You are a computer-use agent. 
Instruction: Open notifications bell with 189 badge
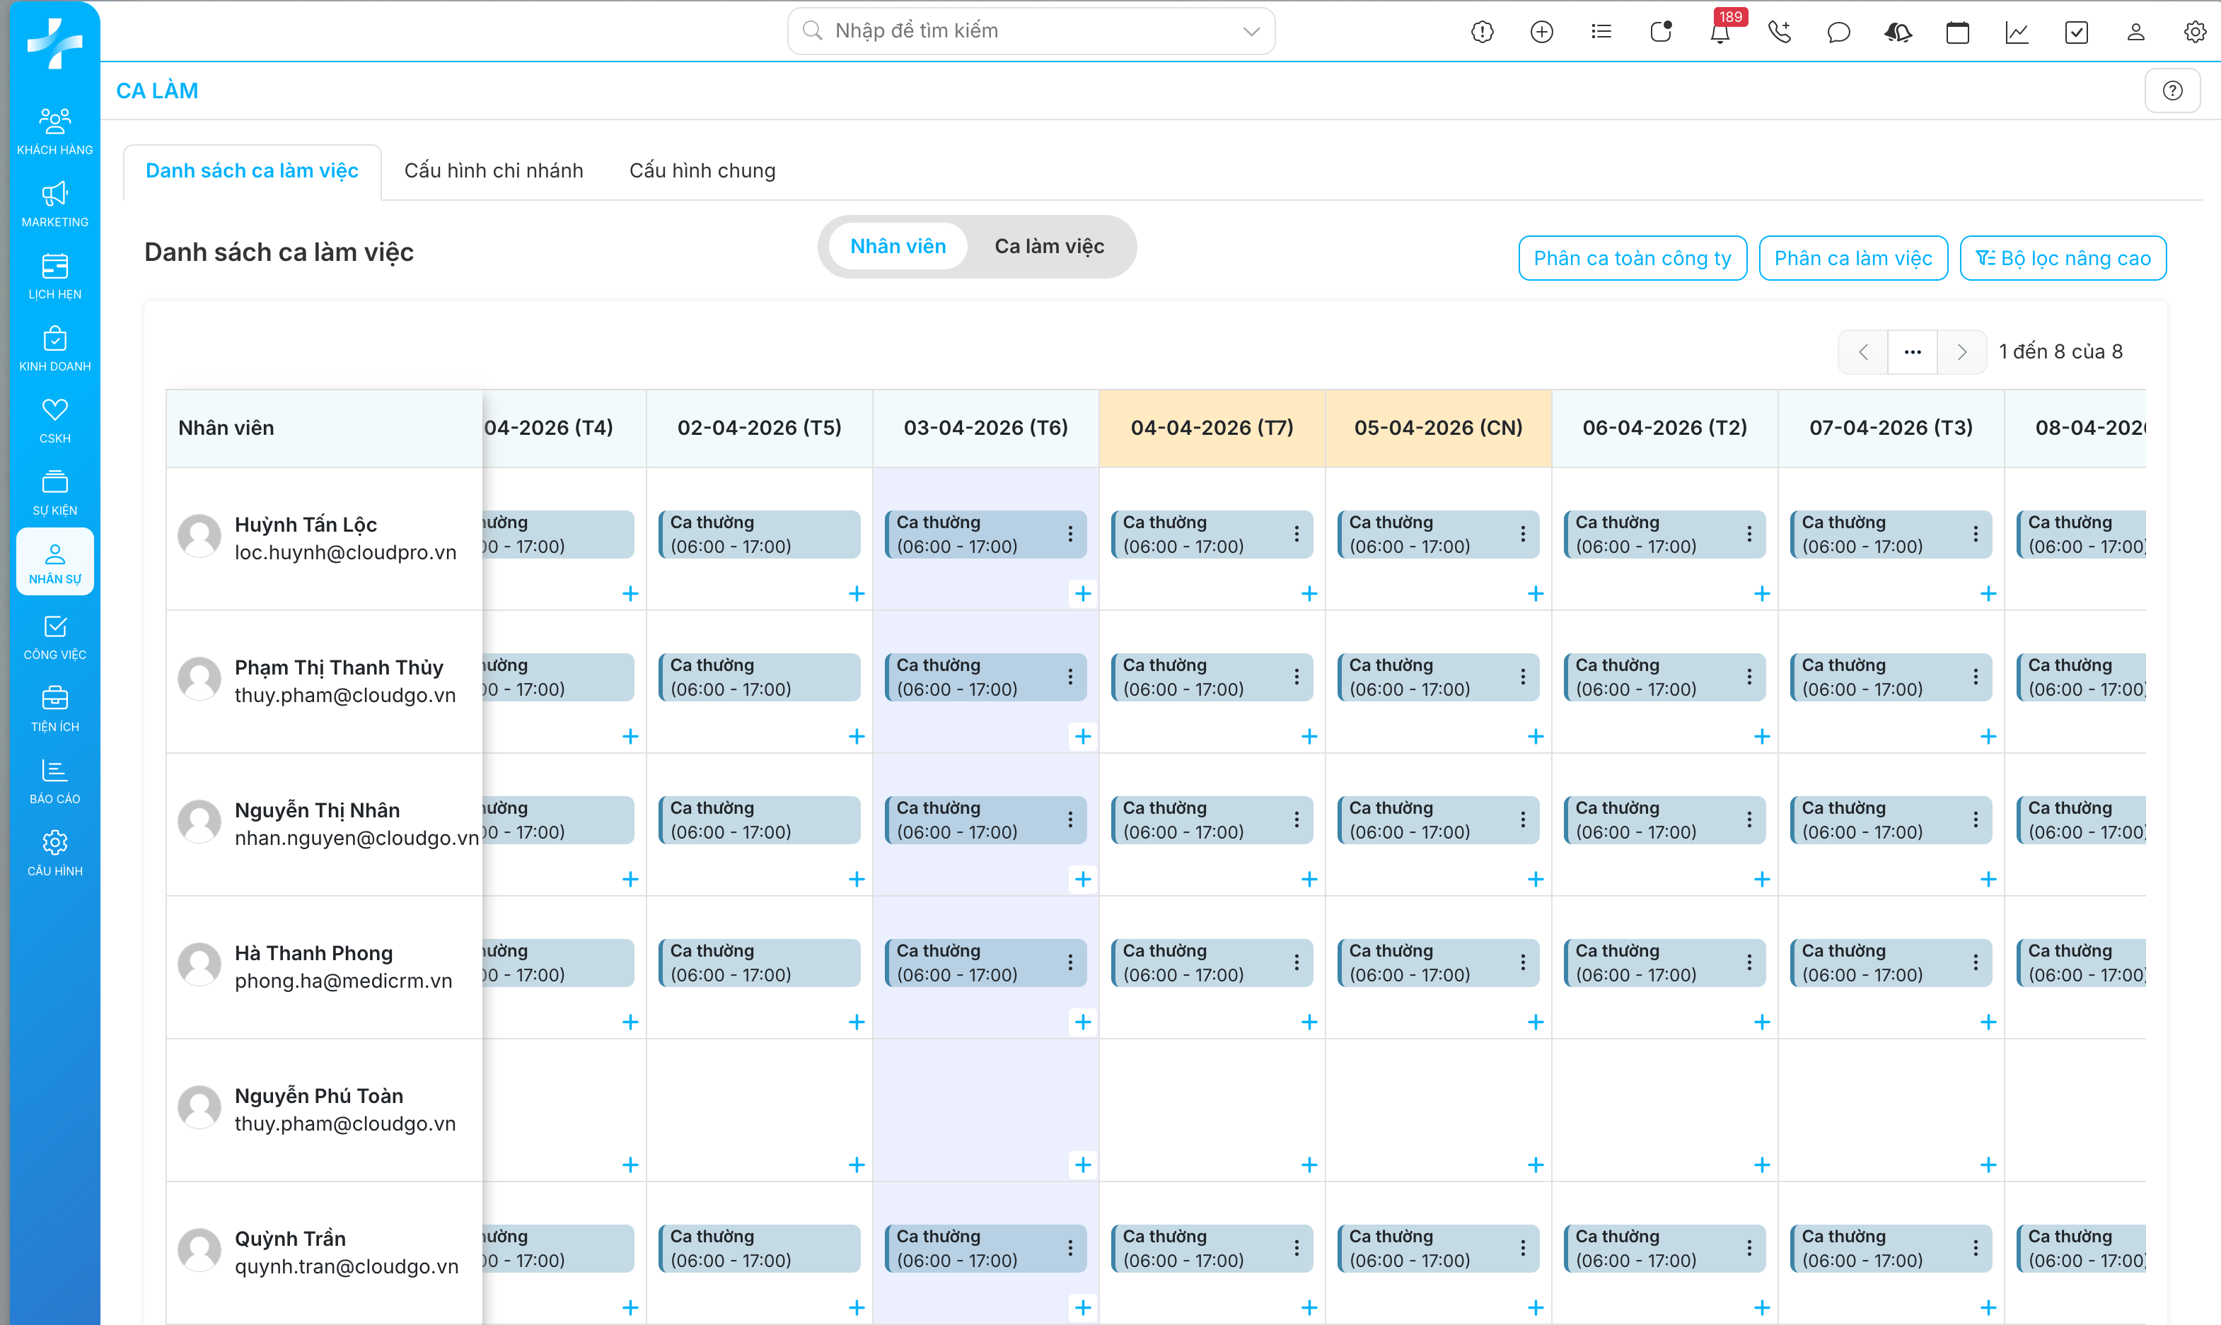(x=1719, y=33)
